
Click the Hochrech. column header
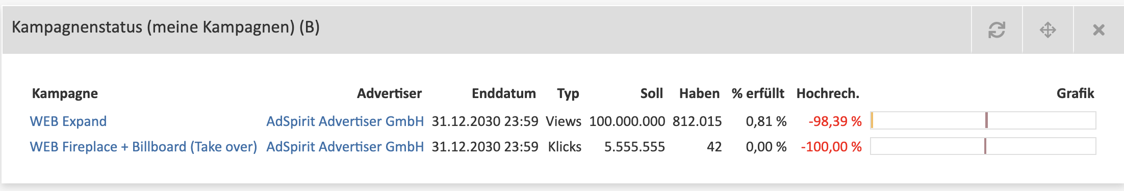click(x=828, y=93)
